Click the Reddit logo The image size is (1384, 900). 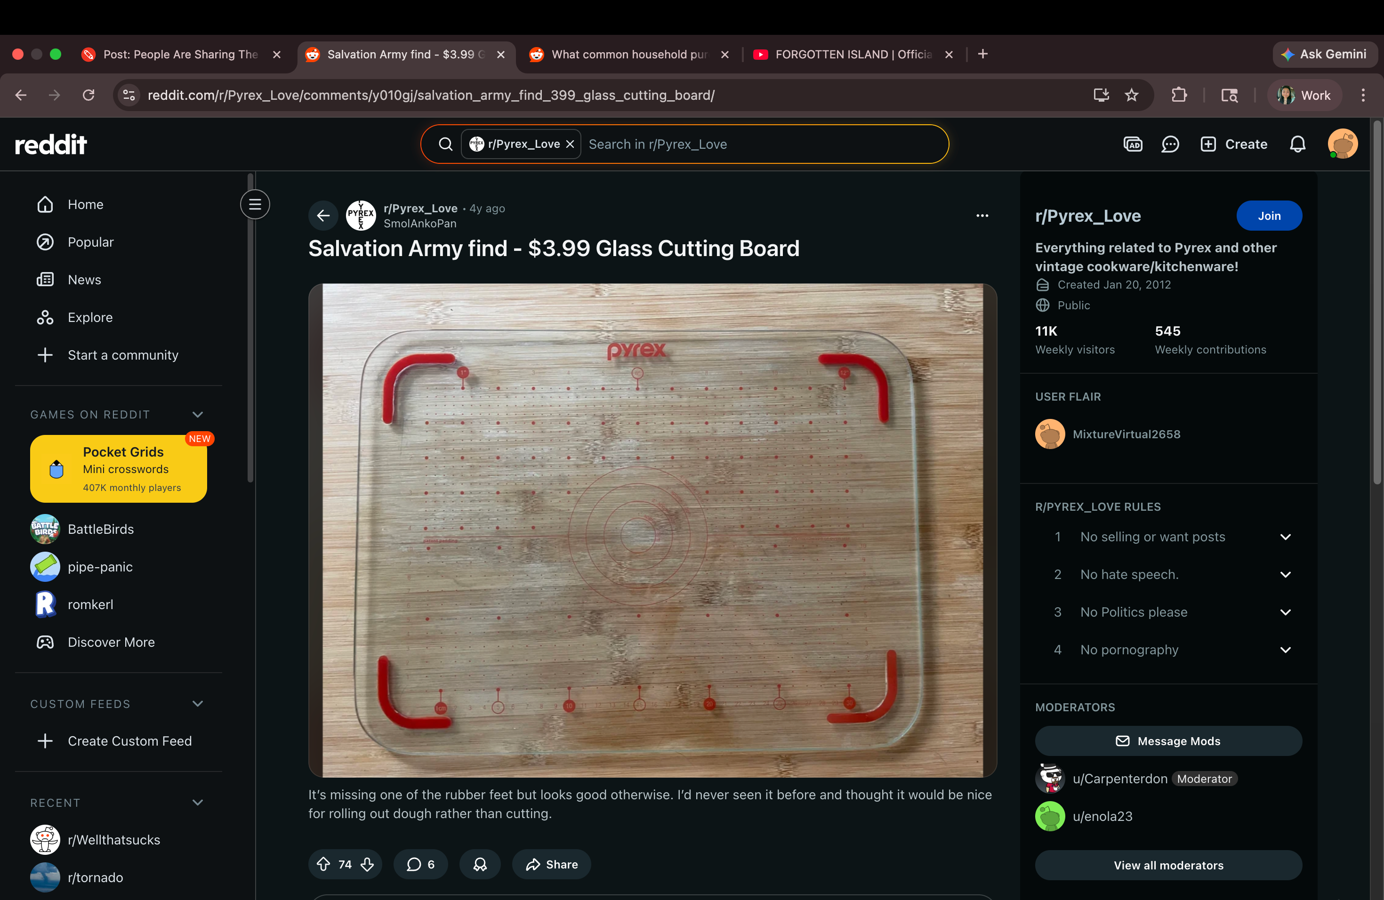(x=50, y=144)
